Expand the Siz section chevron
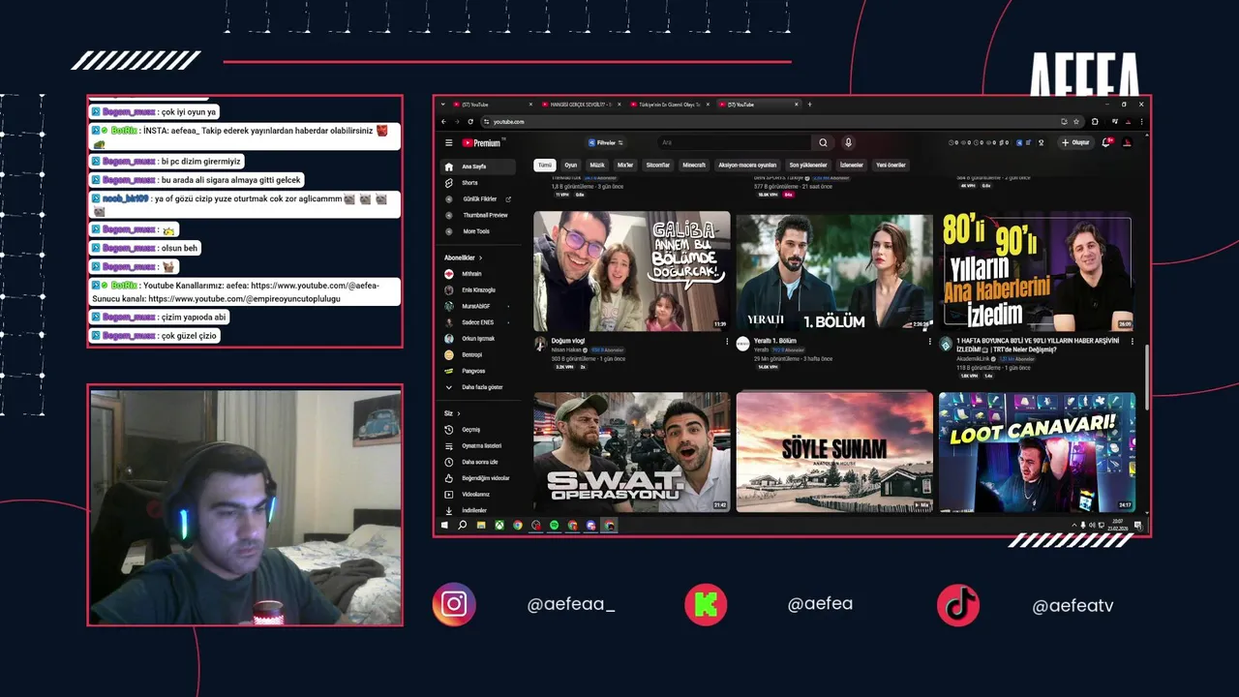The width and height of the screenshot is (1239, 697). tap(459, 414)
